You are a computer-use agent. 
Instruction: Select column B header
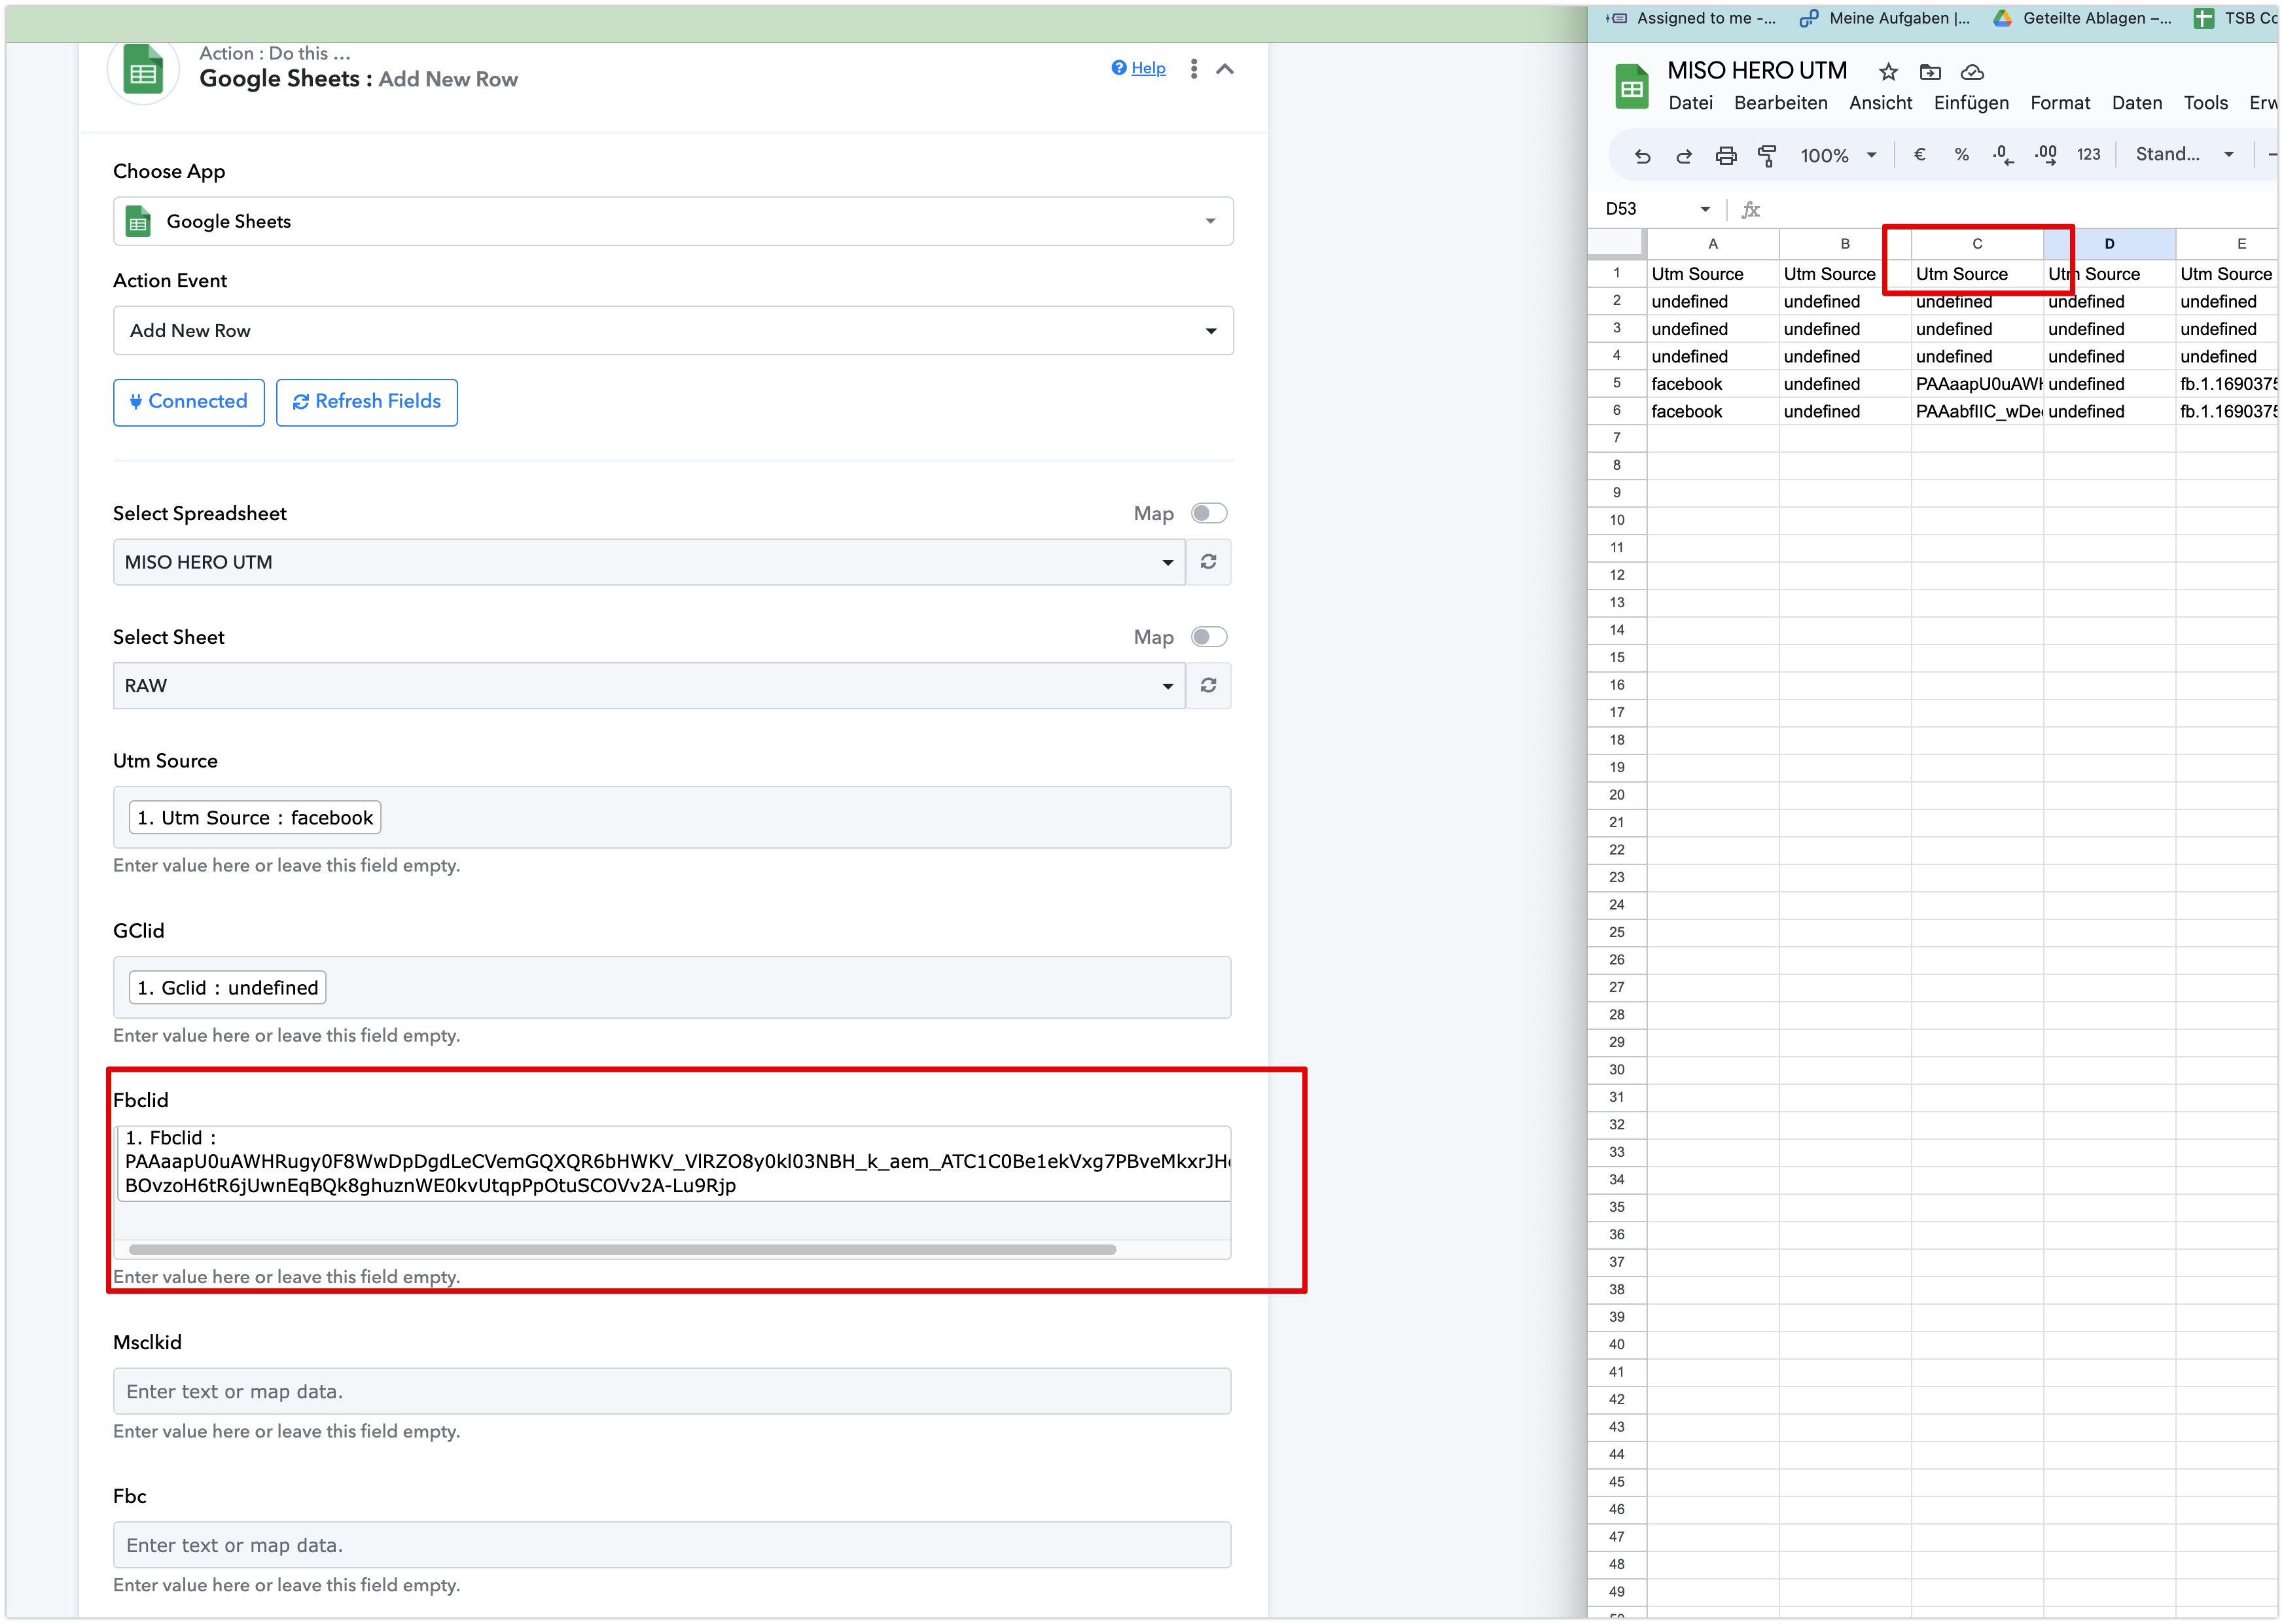pyautogui.click(x=1845, y=243)
